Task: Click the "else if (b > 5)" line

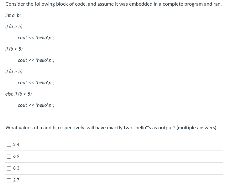Action: [18, 94]
